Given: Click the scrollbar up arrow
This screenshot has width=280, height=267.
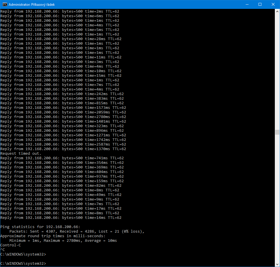Looking at the screenshot, I should [277, 11].
